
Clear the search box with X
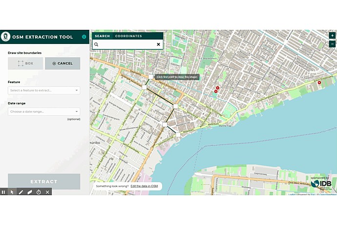coord(158,45)
